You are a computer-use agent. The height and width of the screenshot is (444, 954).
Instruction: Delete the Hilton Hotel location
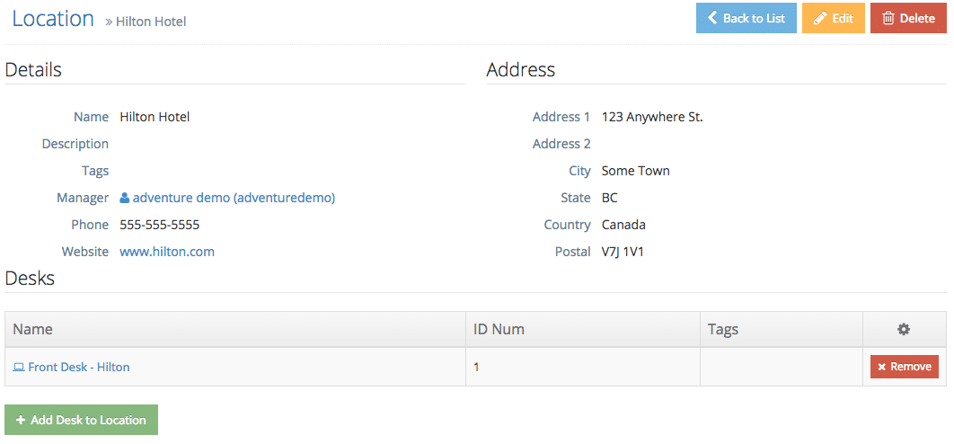(908, 18)
